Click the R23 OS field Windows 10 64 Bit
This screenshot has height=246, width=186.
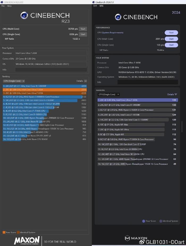coord(51,64)
